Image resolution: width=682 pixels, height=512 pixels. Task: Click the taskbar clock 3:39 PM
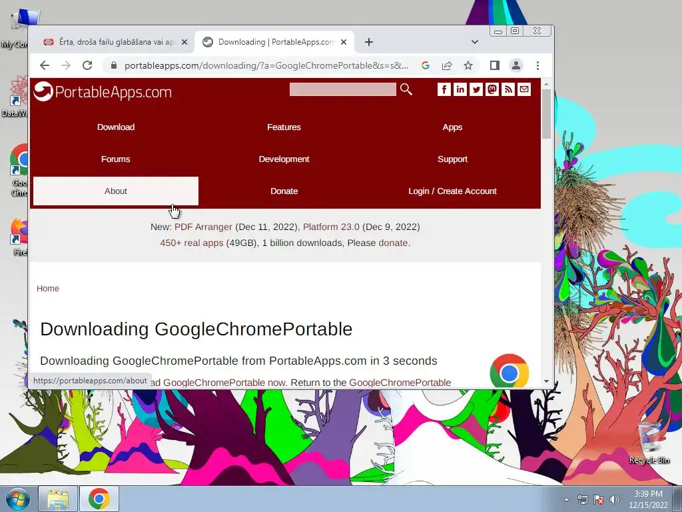click(x=648, y=494)
